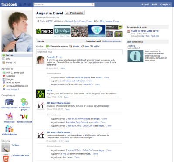The height and width of the screenshot is (162, 174).
Task: Click the search magnifier icon
Action: coord(92,4)
